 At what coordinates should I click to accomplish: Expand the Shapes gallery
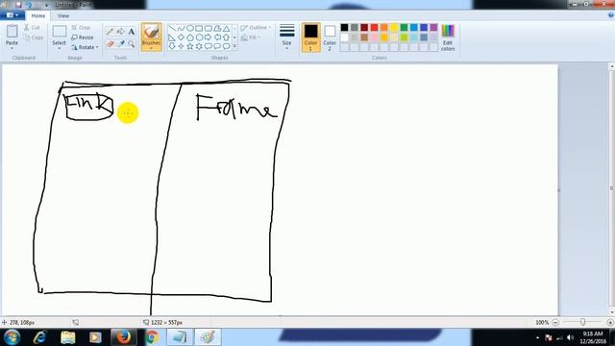click(x=234, y=46)
